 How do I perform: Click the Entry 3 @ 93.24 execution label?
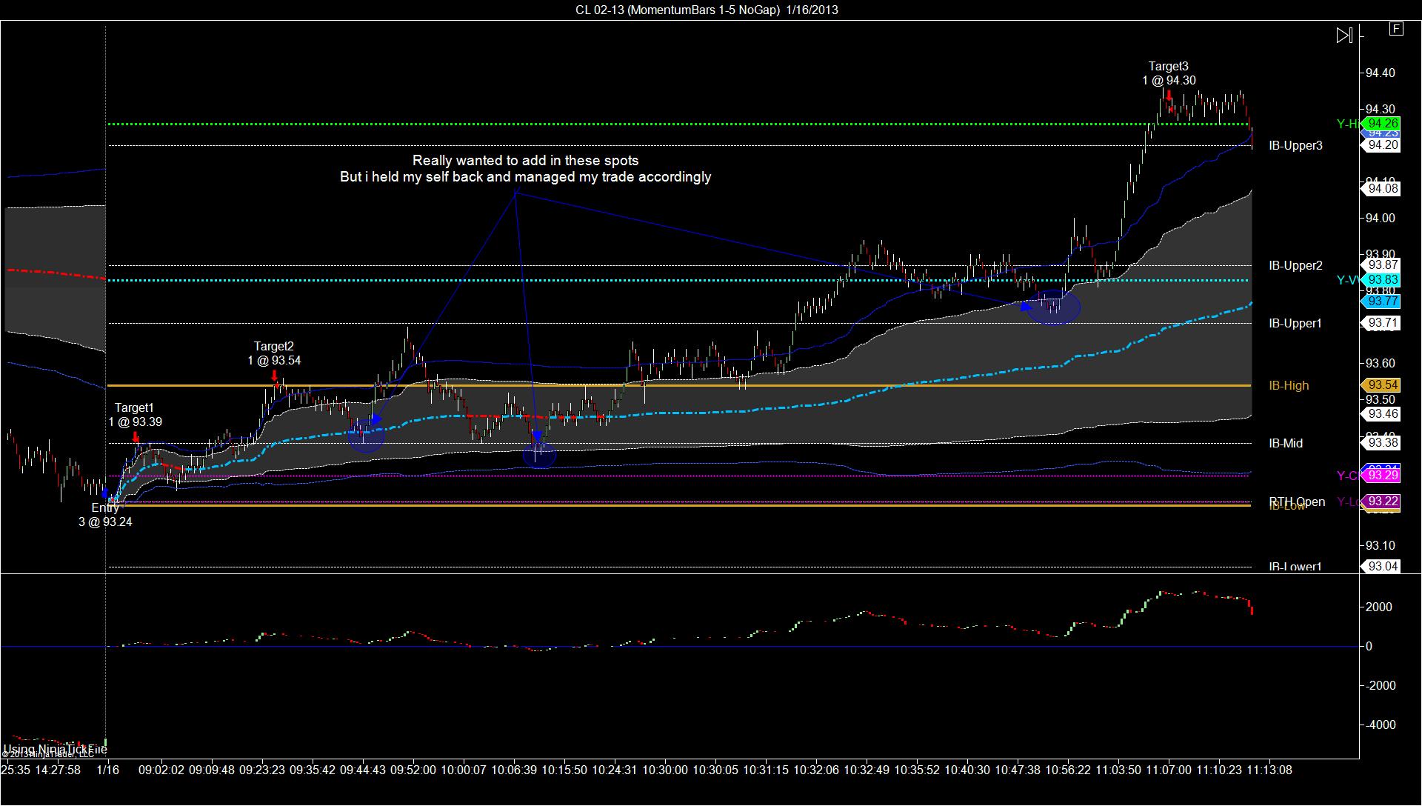pyautogui.click(x=105, y=515)
